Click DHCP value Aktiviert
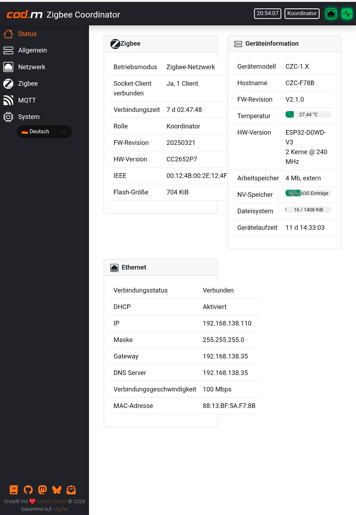356x515 pixels. (x=215, y=307)
